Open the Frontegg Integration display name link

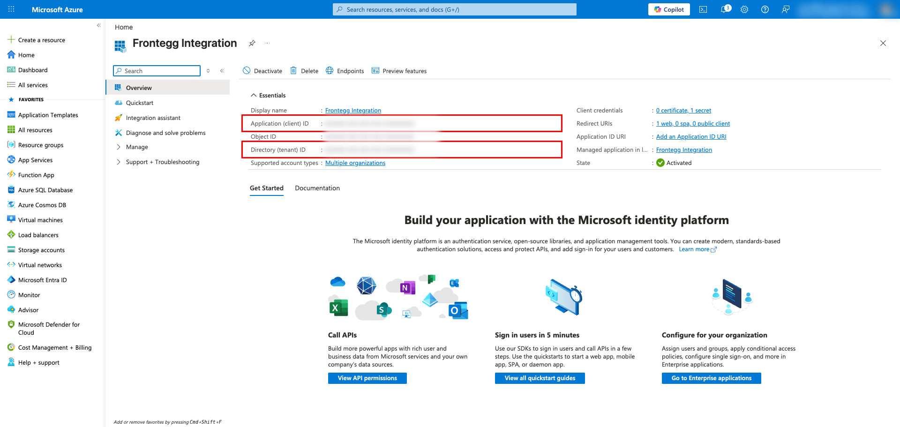[x=353, y=110]
